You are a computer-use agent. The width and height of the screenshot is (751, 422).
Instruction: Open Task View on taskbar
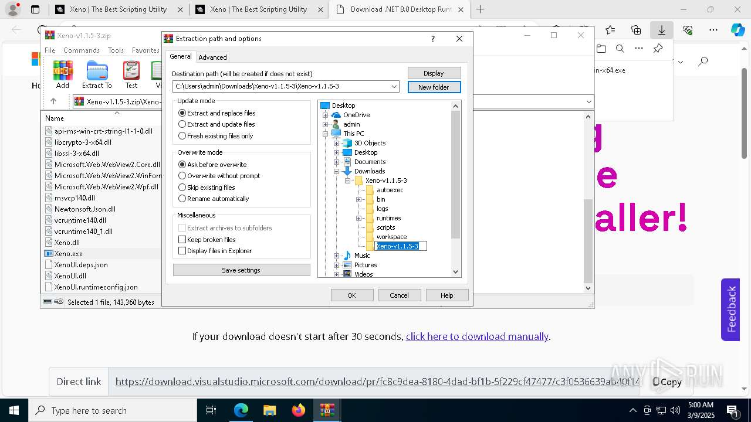[x=212, y=410]
